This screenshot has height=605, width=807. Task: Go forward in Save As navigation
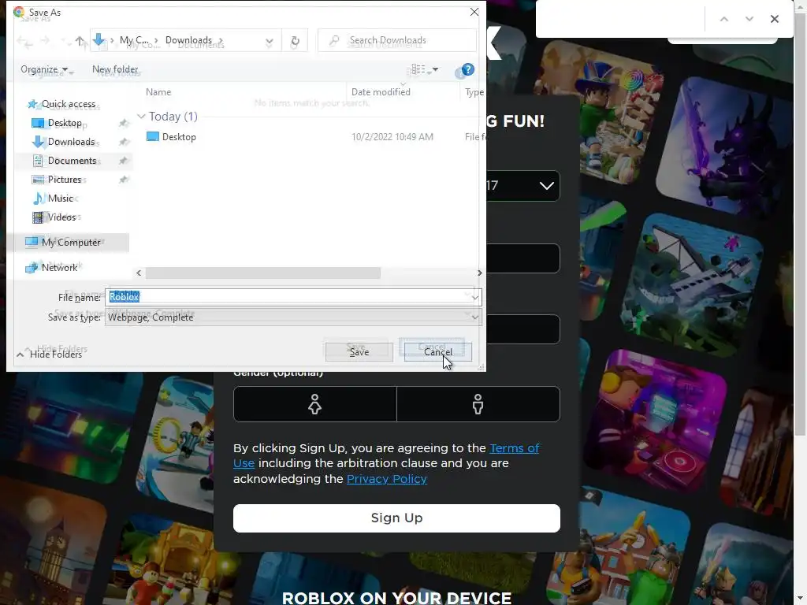pyautogui.click(x=45, y=41)
